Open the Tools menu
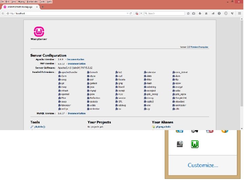The image size is (244, 183). click(x=42, y=2)
